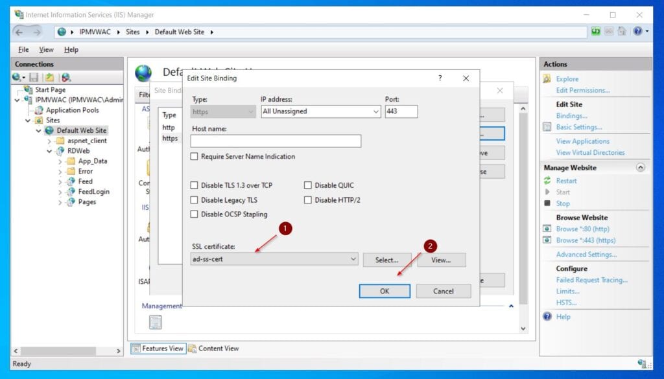Click the Select... certificate button
Viewport: 664px width, 379px height.
click(387, 260)
